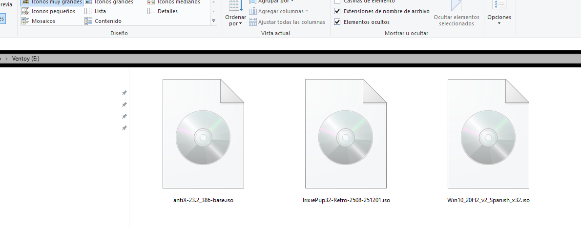This screenshot has height=228, width=581.
Task: Select the Iconos muy grandes layout
Action: point(52,2)
